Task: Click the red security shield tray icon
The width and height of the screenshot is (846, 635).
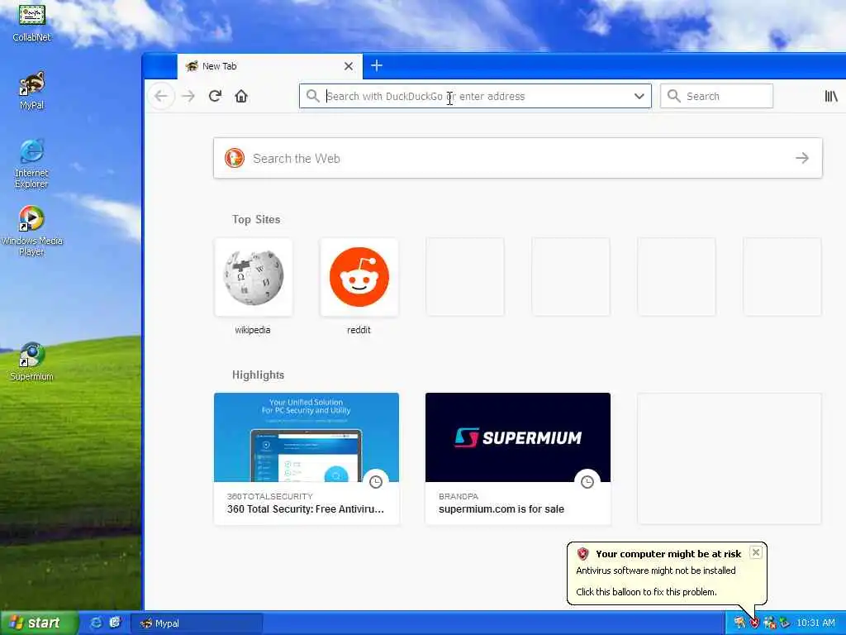Action: tap(754, 623)
